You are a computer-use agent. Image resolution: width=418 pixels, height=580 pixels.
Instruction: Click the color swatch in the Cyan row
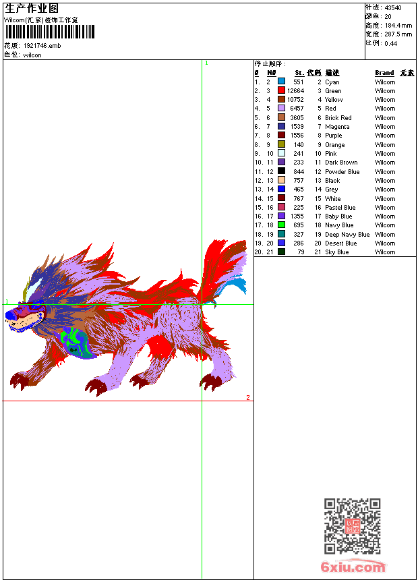pyautogui.click(x=282, y=82)
